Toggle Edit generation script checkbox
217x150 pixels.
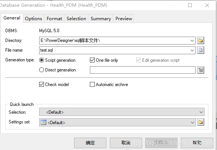[138, 60]
